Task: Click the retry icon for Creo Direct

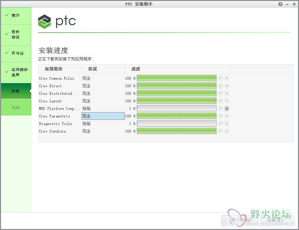Action: [221, 86]
